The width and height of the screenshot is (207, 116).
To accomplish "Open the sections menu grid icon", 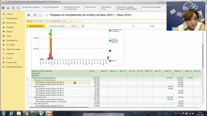I will point(3,8).
